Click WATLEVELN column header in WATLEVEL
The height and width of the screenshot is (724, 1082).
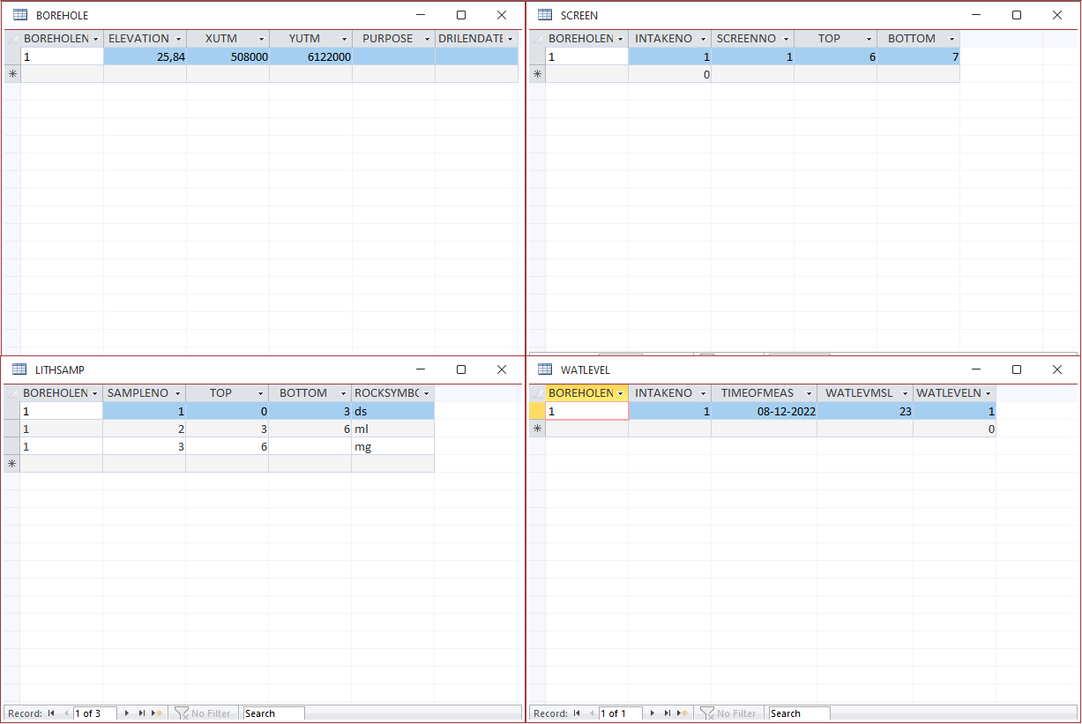(954, 393)
